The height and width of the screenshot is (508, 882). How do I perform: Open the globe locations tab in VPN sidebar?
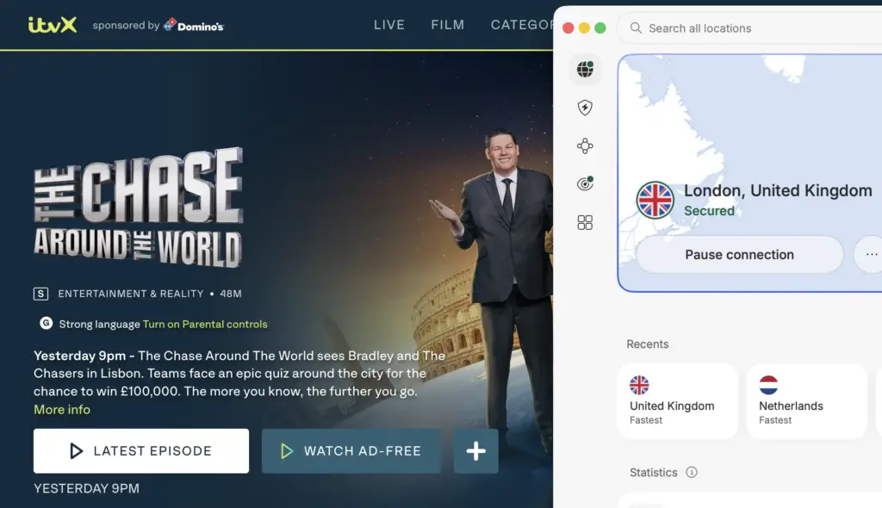point(585,69)
